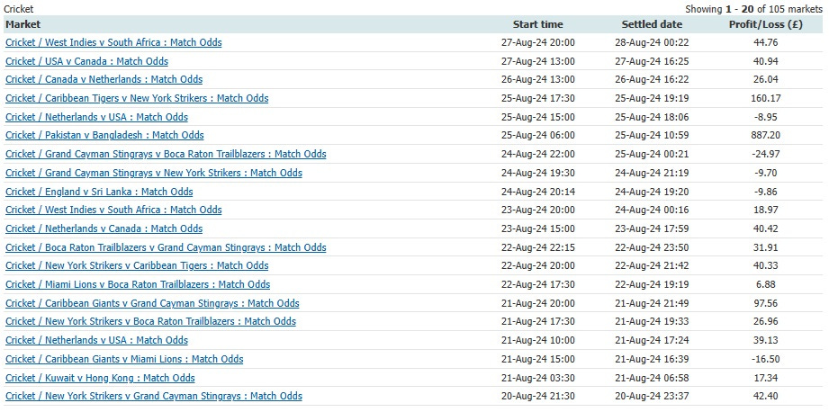Click start time 23-Aug-24 15:00
The width and height of the screenshot is (829, 412).
click(537, 228)
